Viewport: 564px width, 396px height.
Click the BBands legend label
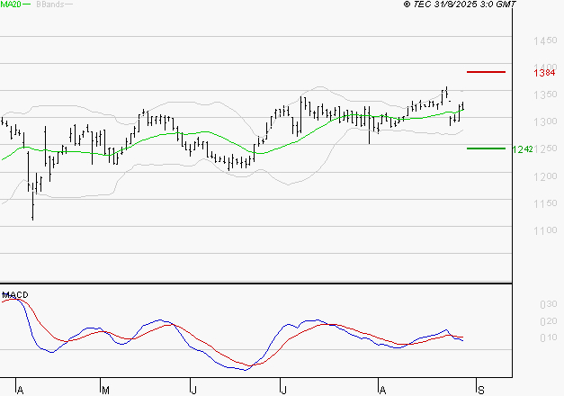[50, 4]
